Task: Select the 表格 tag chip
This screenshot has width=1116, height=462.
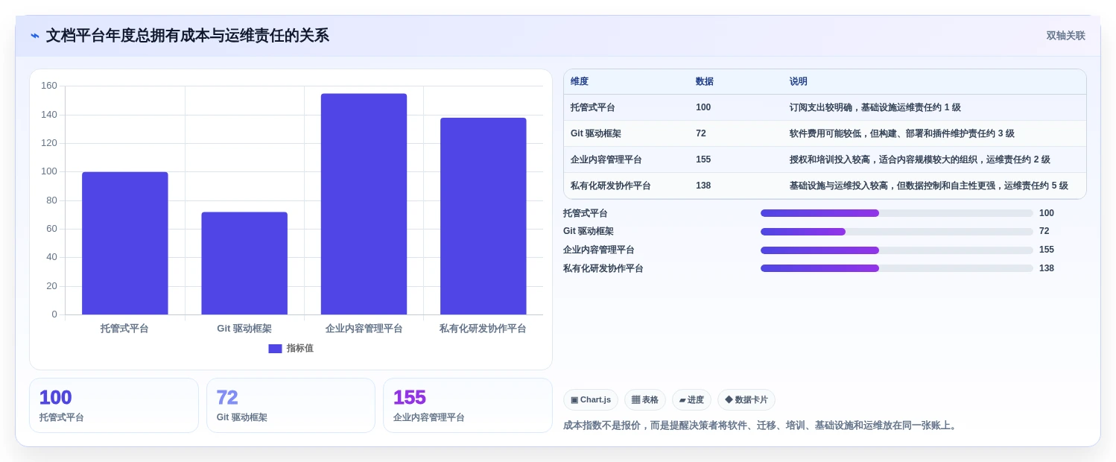Action: (x=645, y=400)
